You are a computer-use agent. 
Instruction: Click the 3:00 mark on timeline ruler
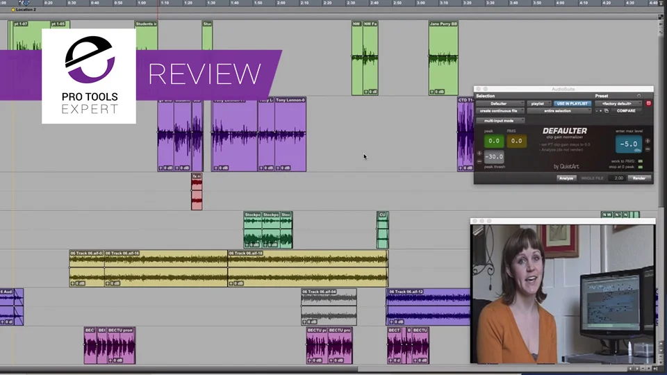(x=420, y=3)
